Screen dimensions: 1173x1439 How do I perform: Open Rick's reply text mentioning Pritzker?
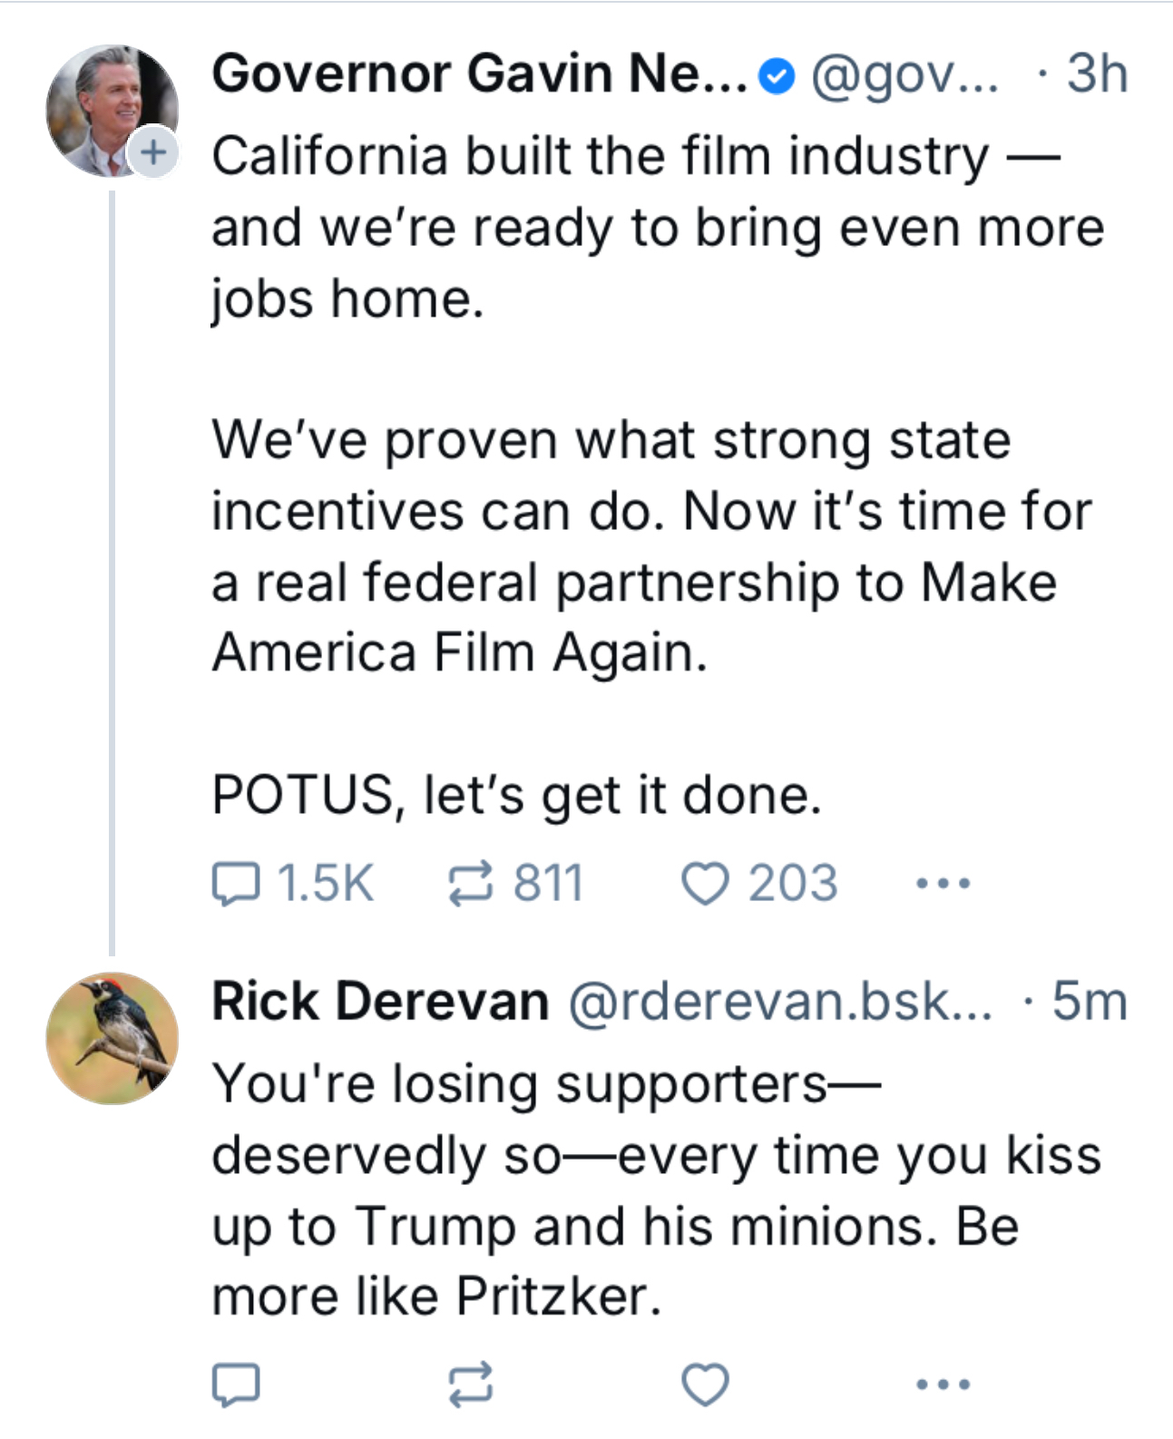[x=635, y=1189]
